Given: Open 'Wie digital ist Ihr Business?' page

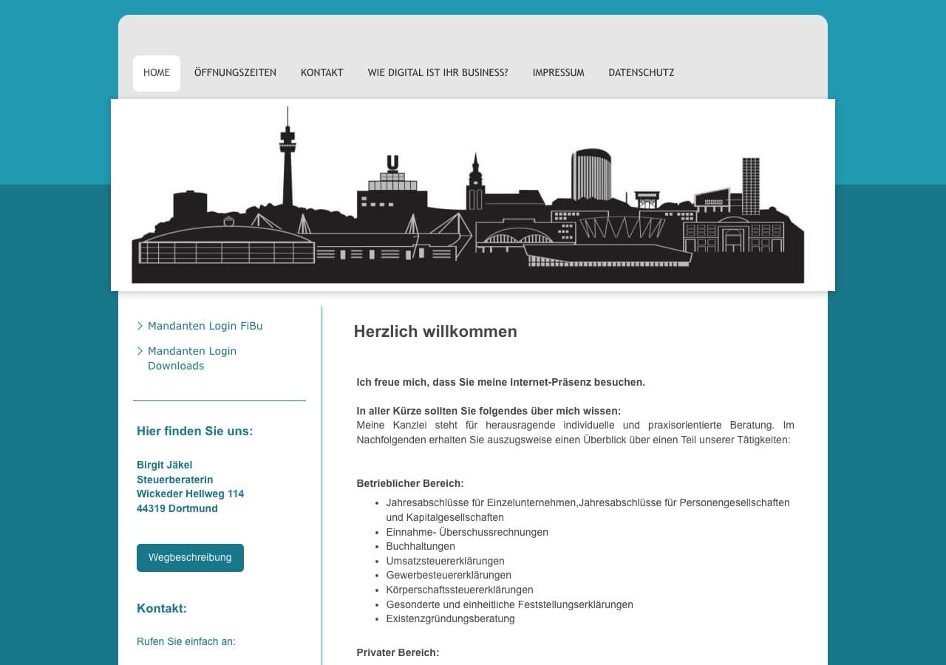Looking at the screenshot, I should click(x=438, y=73).
